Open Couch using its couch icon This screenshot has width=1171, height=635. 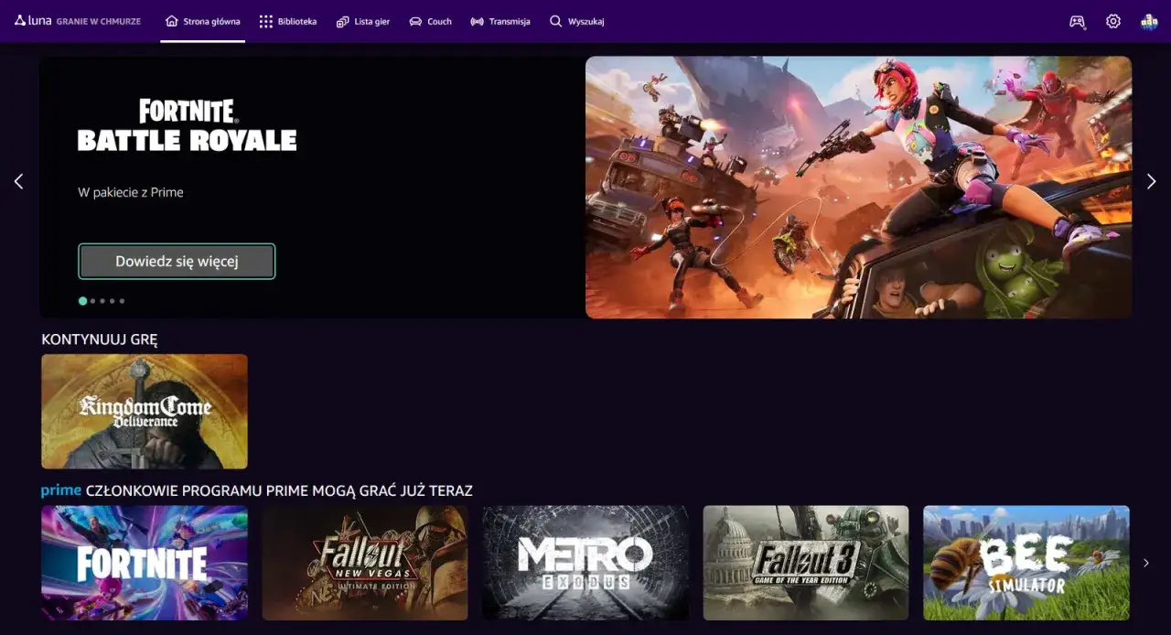416,21
